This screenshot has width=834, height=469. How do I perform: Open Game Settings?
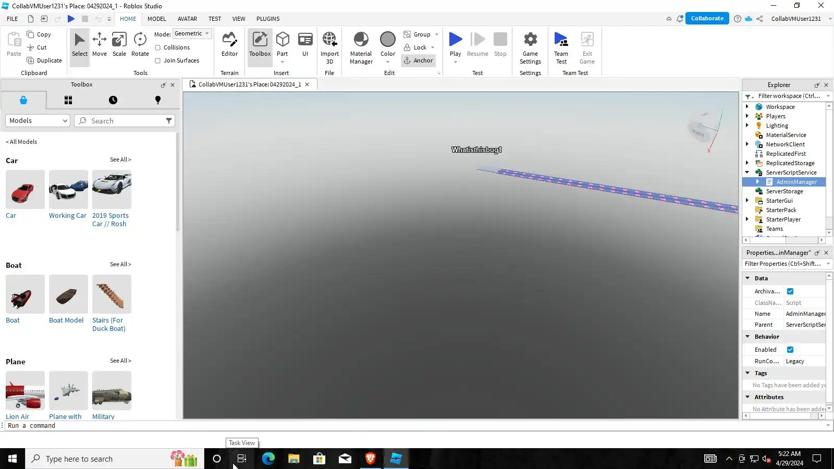pyautogui.click(x=530, y=47)
